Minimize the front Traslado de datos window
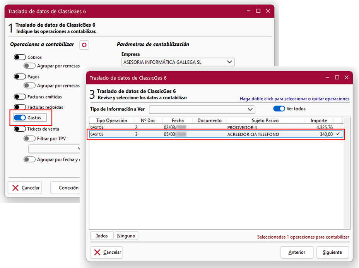 point(326,77)
